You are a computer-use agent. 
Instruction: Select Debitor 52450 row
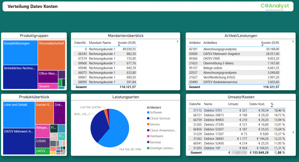click(237, 143)
